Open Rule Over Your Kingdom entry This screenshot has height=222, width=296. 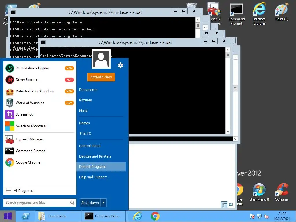pos(40,91)
